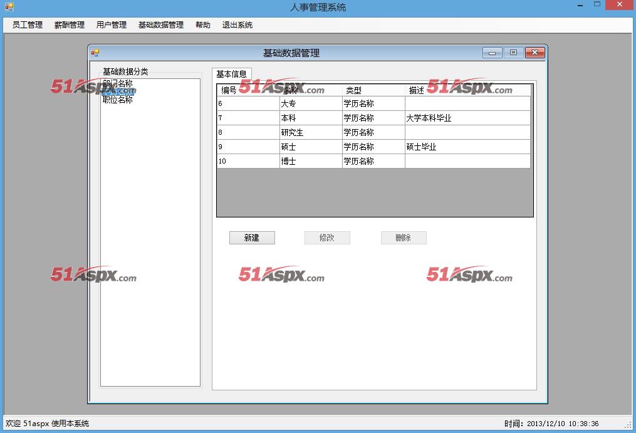Select 职位名称 in the category list
The height and width of the screenshot is (433, 636).
(118, 100)
